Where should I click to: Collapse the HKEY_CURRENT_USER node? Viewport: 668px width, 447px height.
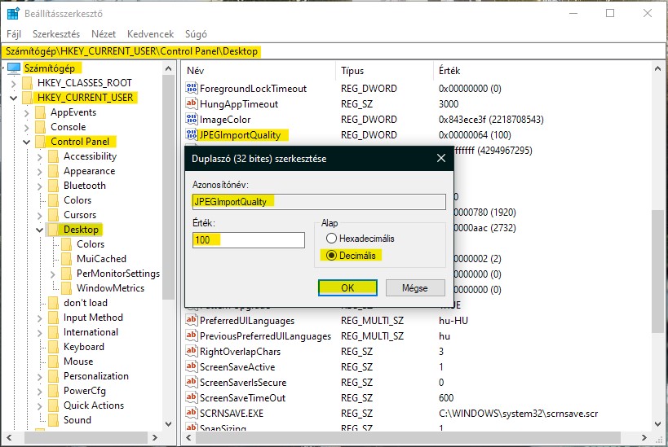[14, 98]
